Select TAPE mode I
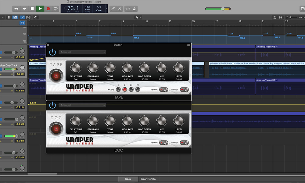This screenshot has width=305, height=183. (x=118, y=89)
